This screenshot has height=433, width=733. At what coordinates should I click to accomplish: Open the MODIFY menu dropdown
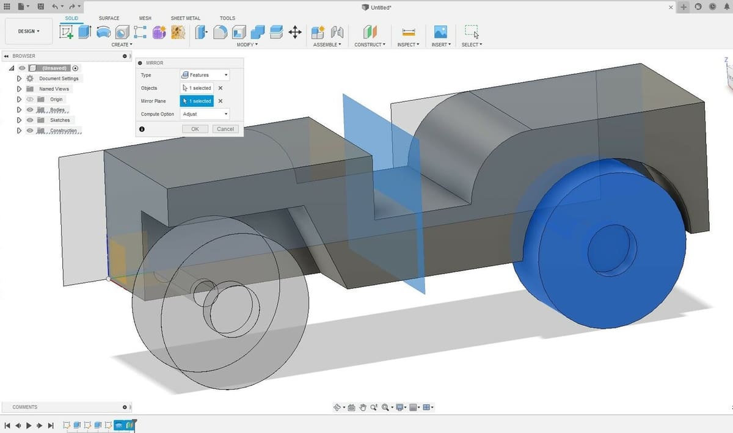point(247,45)
